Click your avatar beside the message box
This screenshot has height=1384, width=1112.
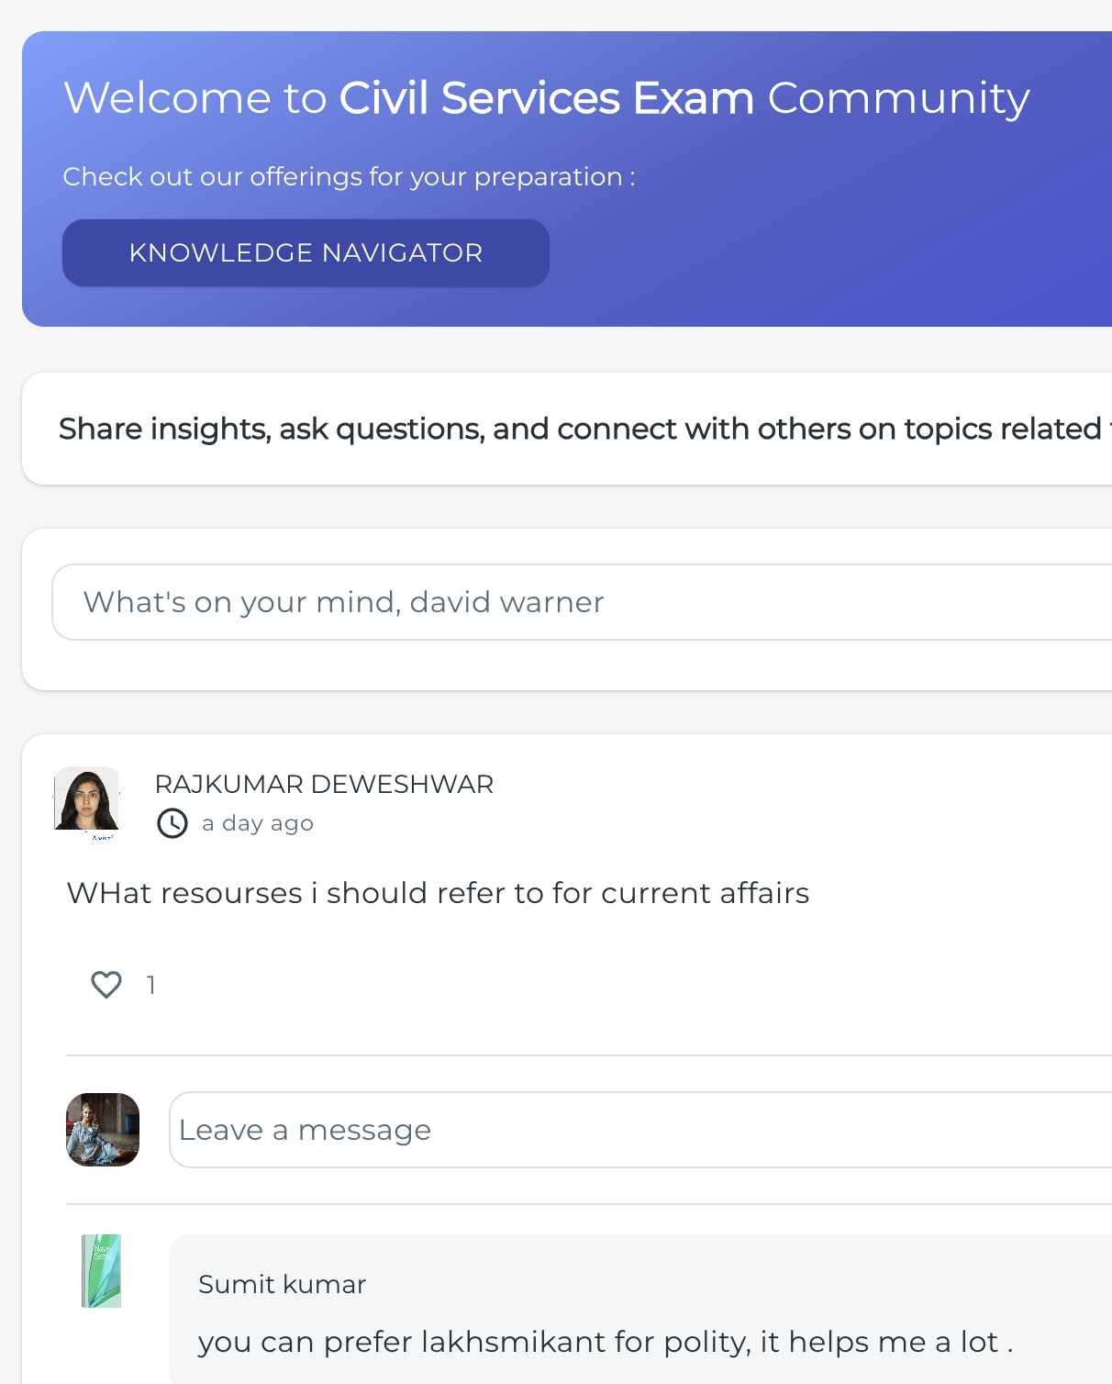point(103,1130)
